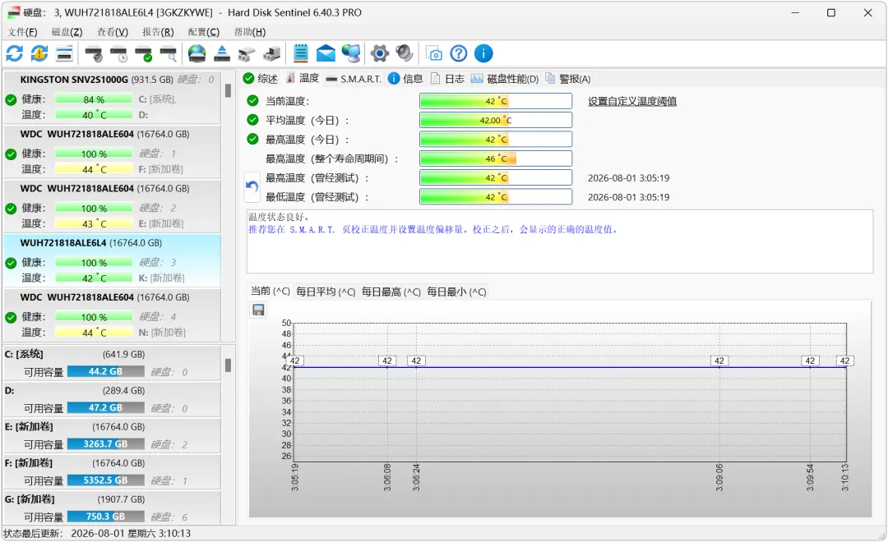The image size is (888, 542).
Task: Switch to the S.M.A.R.T. tab
Action: pyautogui.click(x=354, y=79)
